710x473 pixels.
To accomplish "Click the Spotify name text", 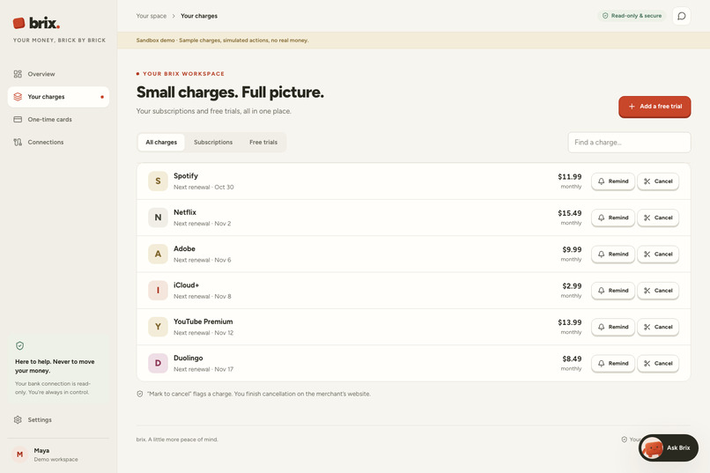I will tap(186, 175).
